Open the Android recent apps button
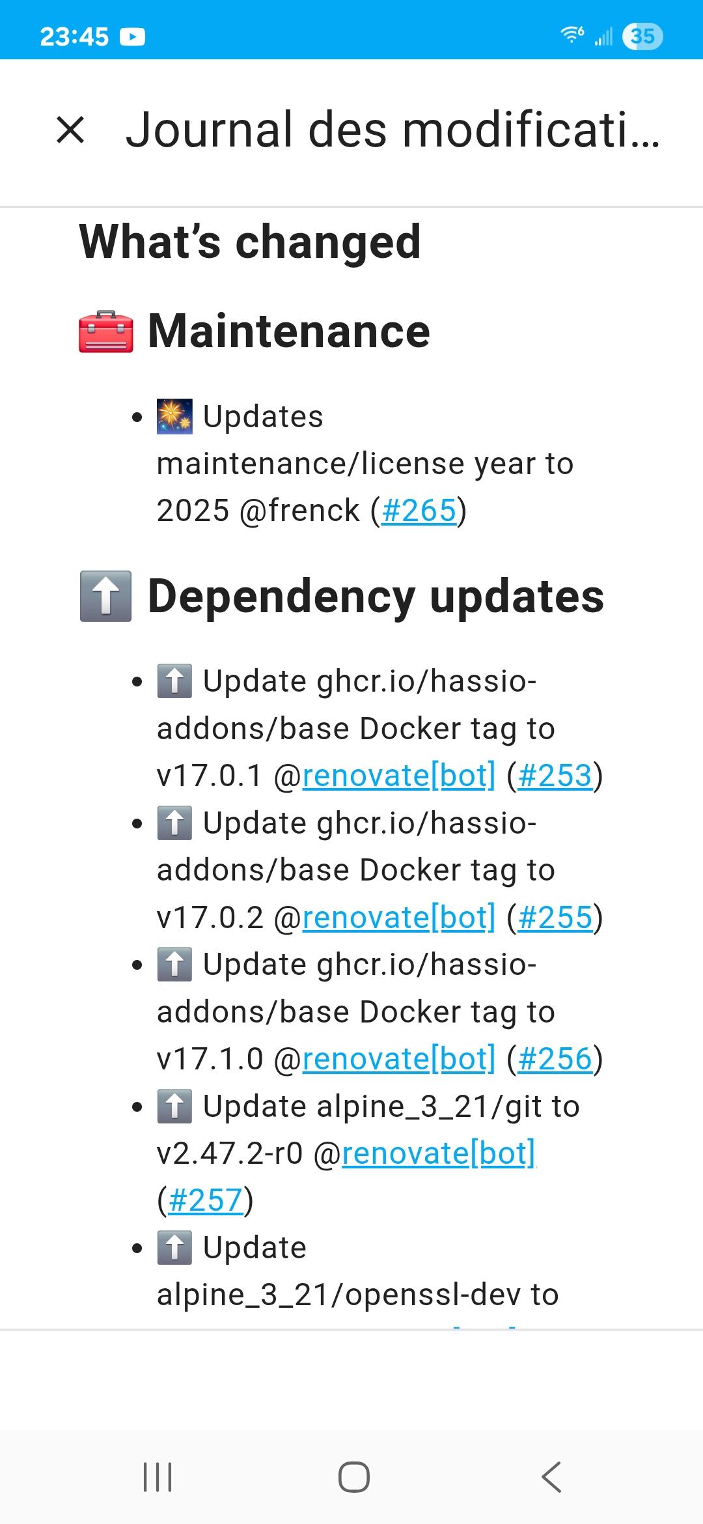This screenshot has height=1524, width=703. click(157, 1476)
